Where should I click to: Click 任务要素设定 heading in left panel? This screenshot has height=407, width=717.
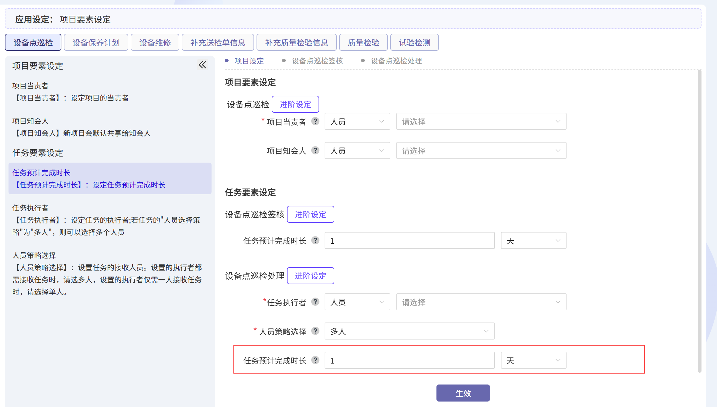(x=38, y=153)
